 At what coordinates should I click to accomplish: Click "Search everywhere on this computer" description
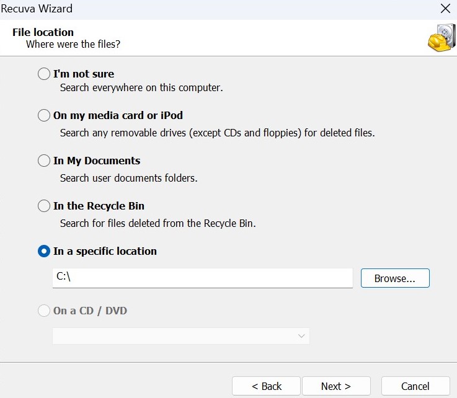point(141,87)
